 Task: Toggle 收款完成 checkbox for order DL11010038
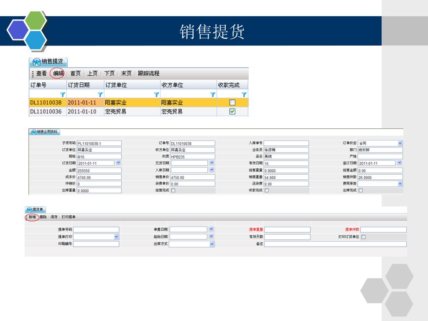232,102
